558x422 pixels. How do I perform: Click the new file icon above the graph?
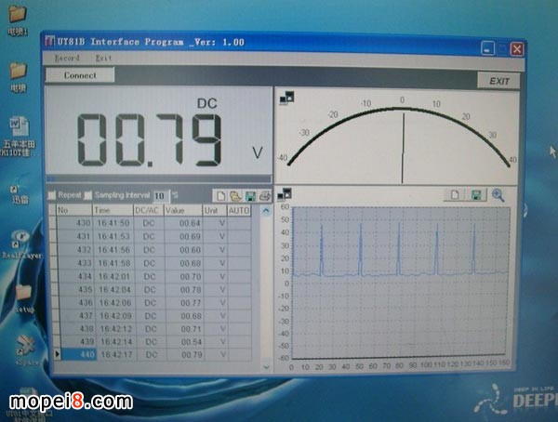[457, 195]
